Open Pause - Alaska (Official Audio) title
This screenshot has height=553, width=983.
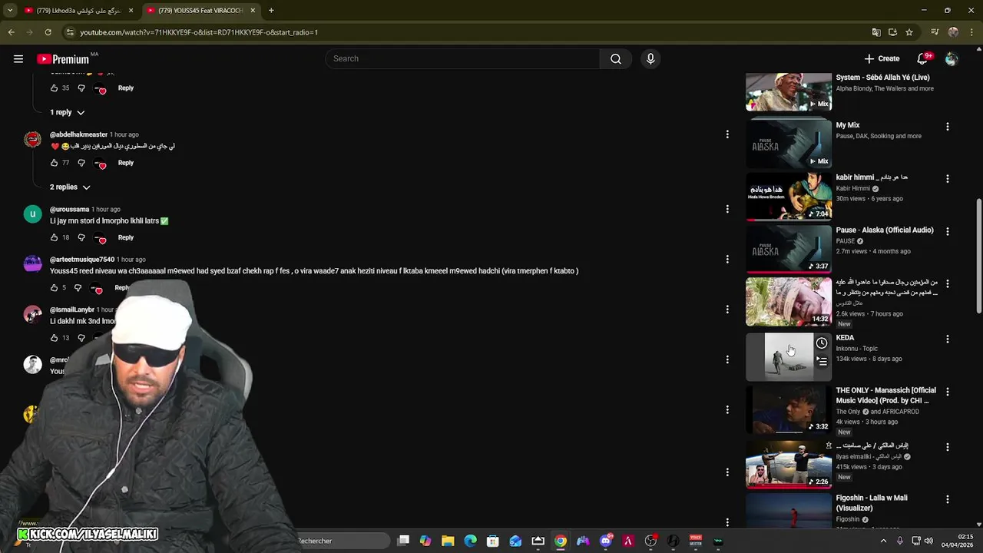point(885,230)
